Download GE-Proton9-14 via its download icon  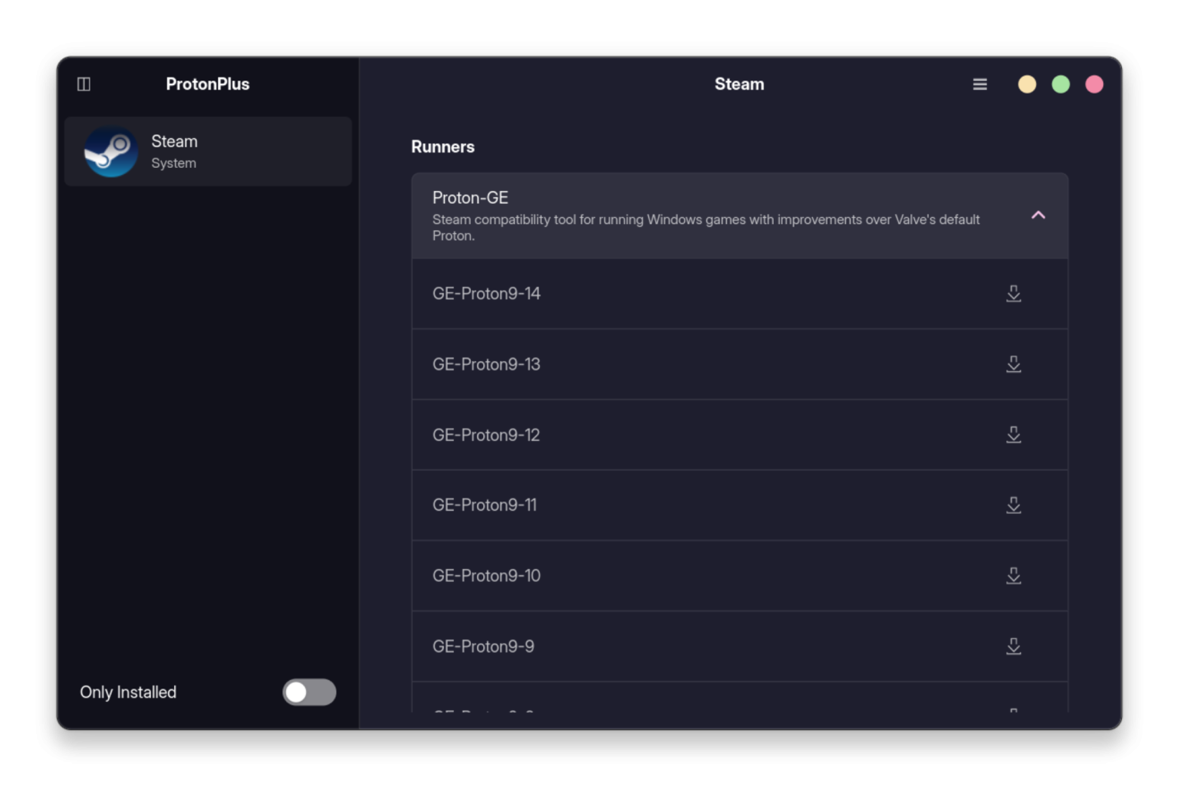coord(1013,294)
